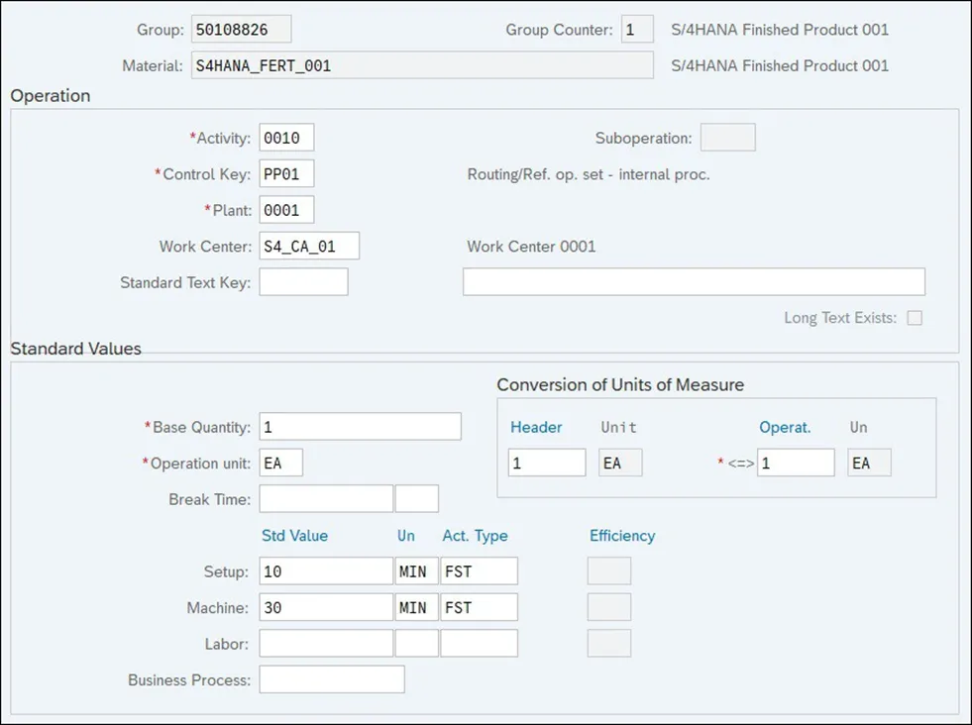This screenshot has width=972, height=725.
Task: Focus the Standard Text Key input
Action: coord(304,282)
